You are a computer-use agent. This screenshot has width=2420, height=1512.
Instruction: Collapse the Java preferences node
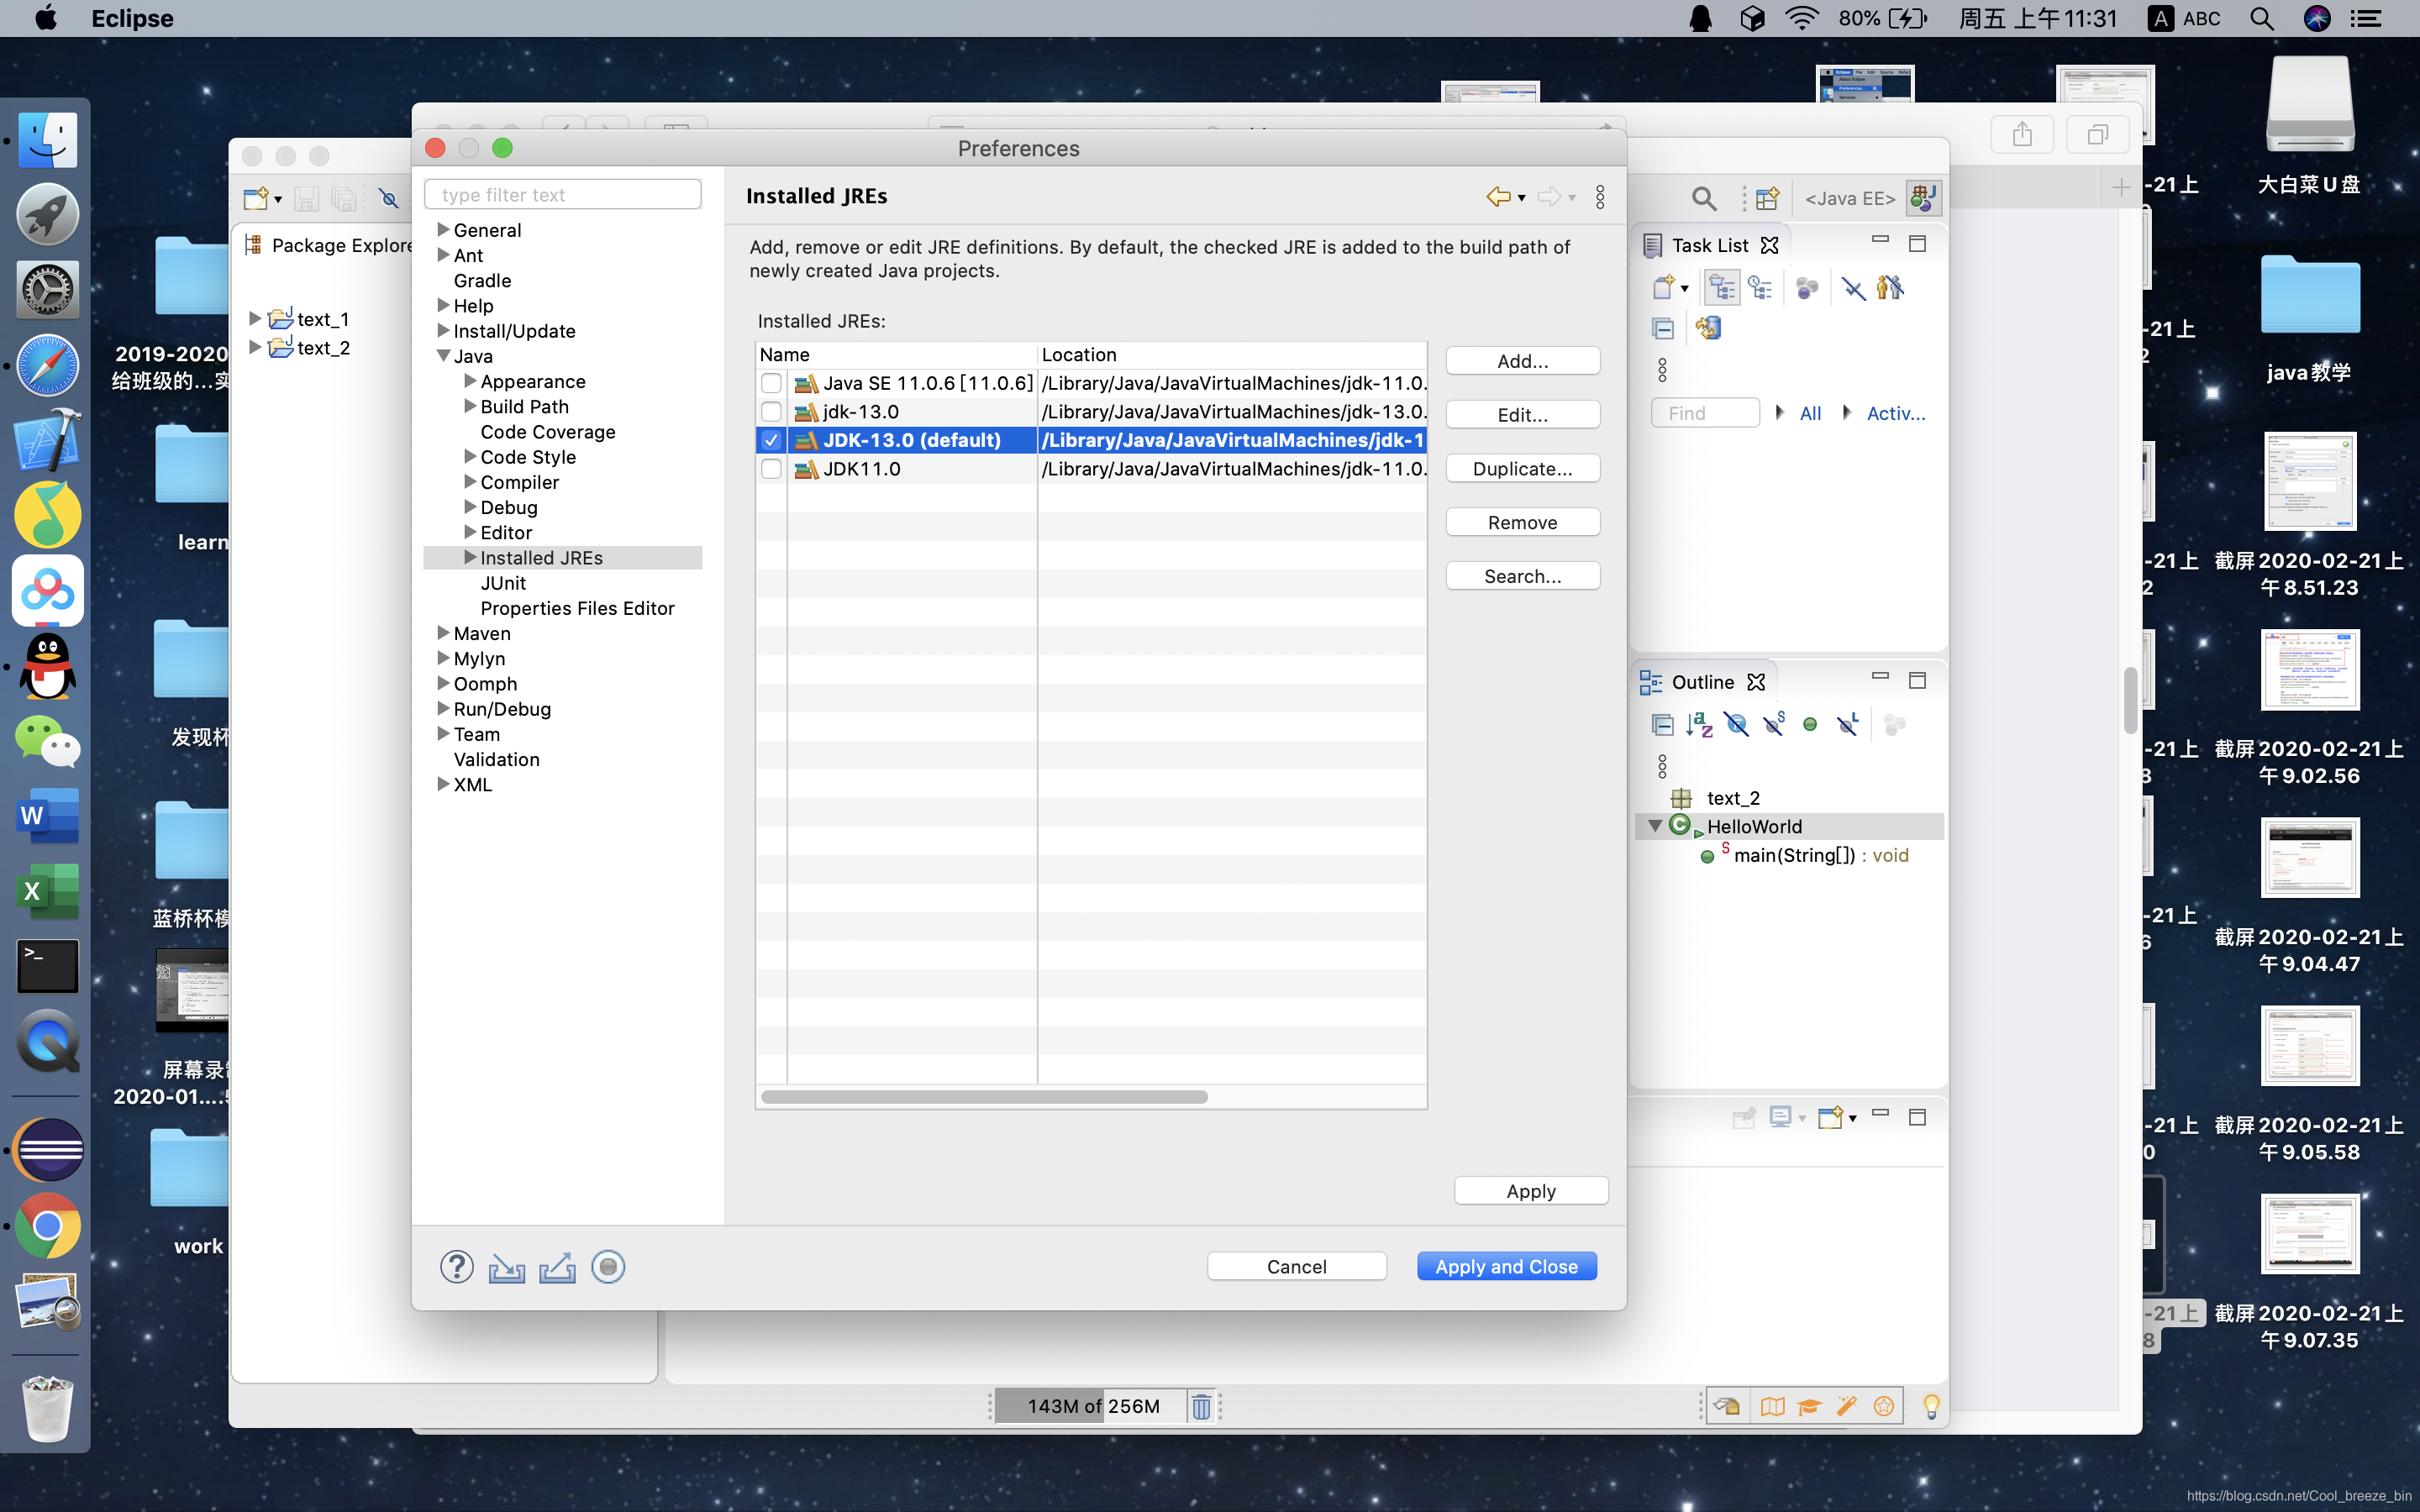[x=442, y=356]
